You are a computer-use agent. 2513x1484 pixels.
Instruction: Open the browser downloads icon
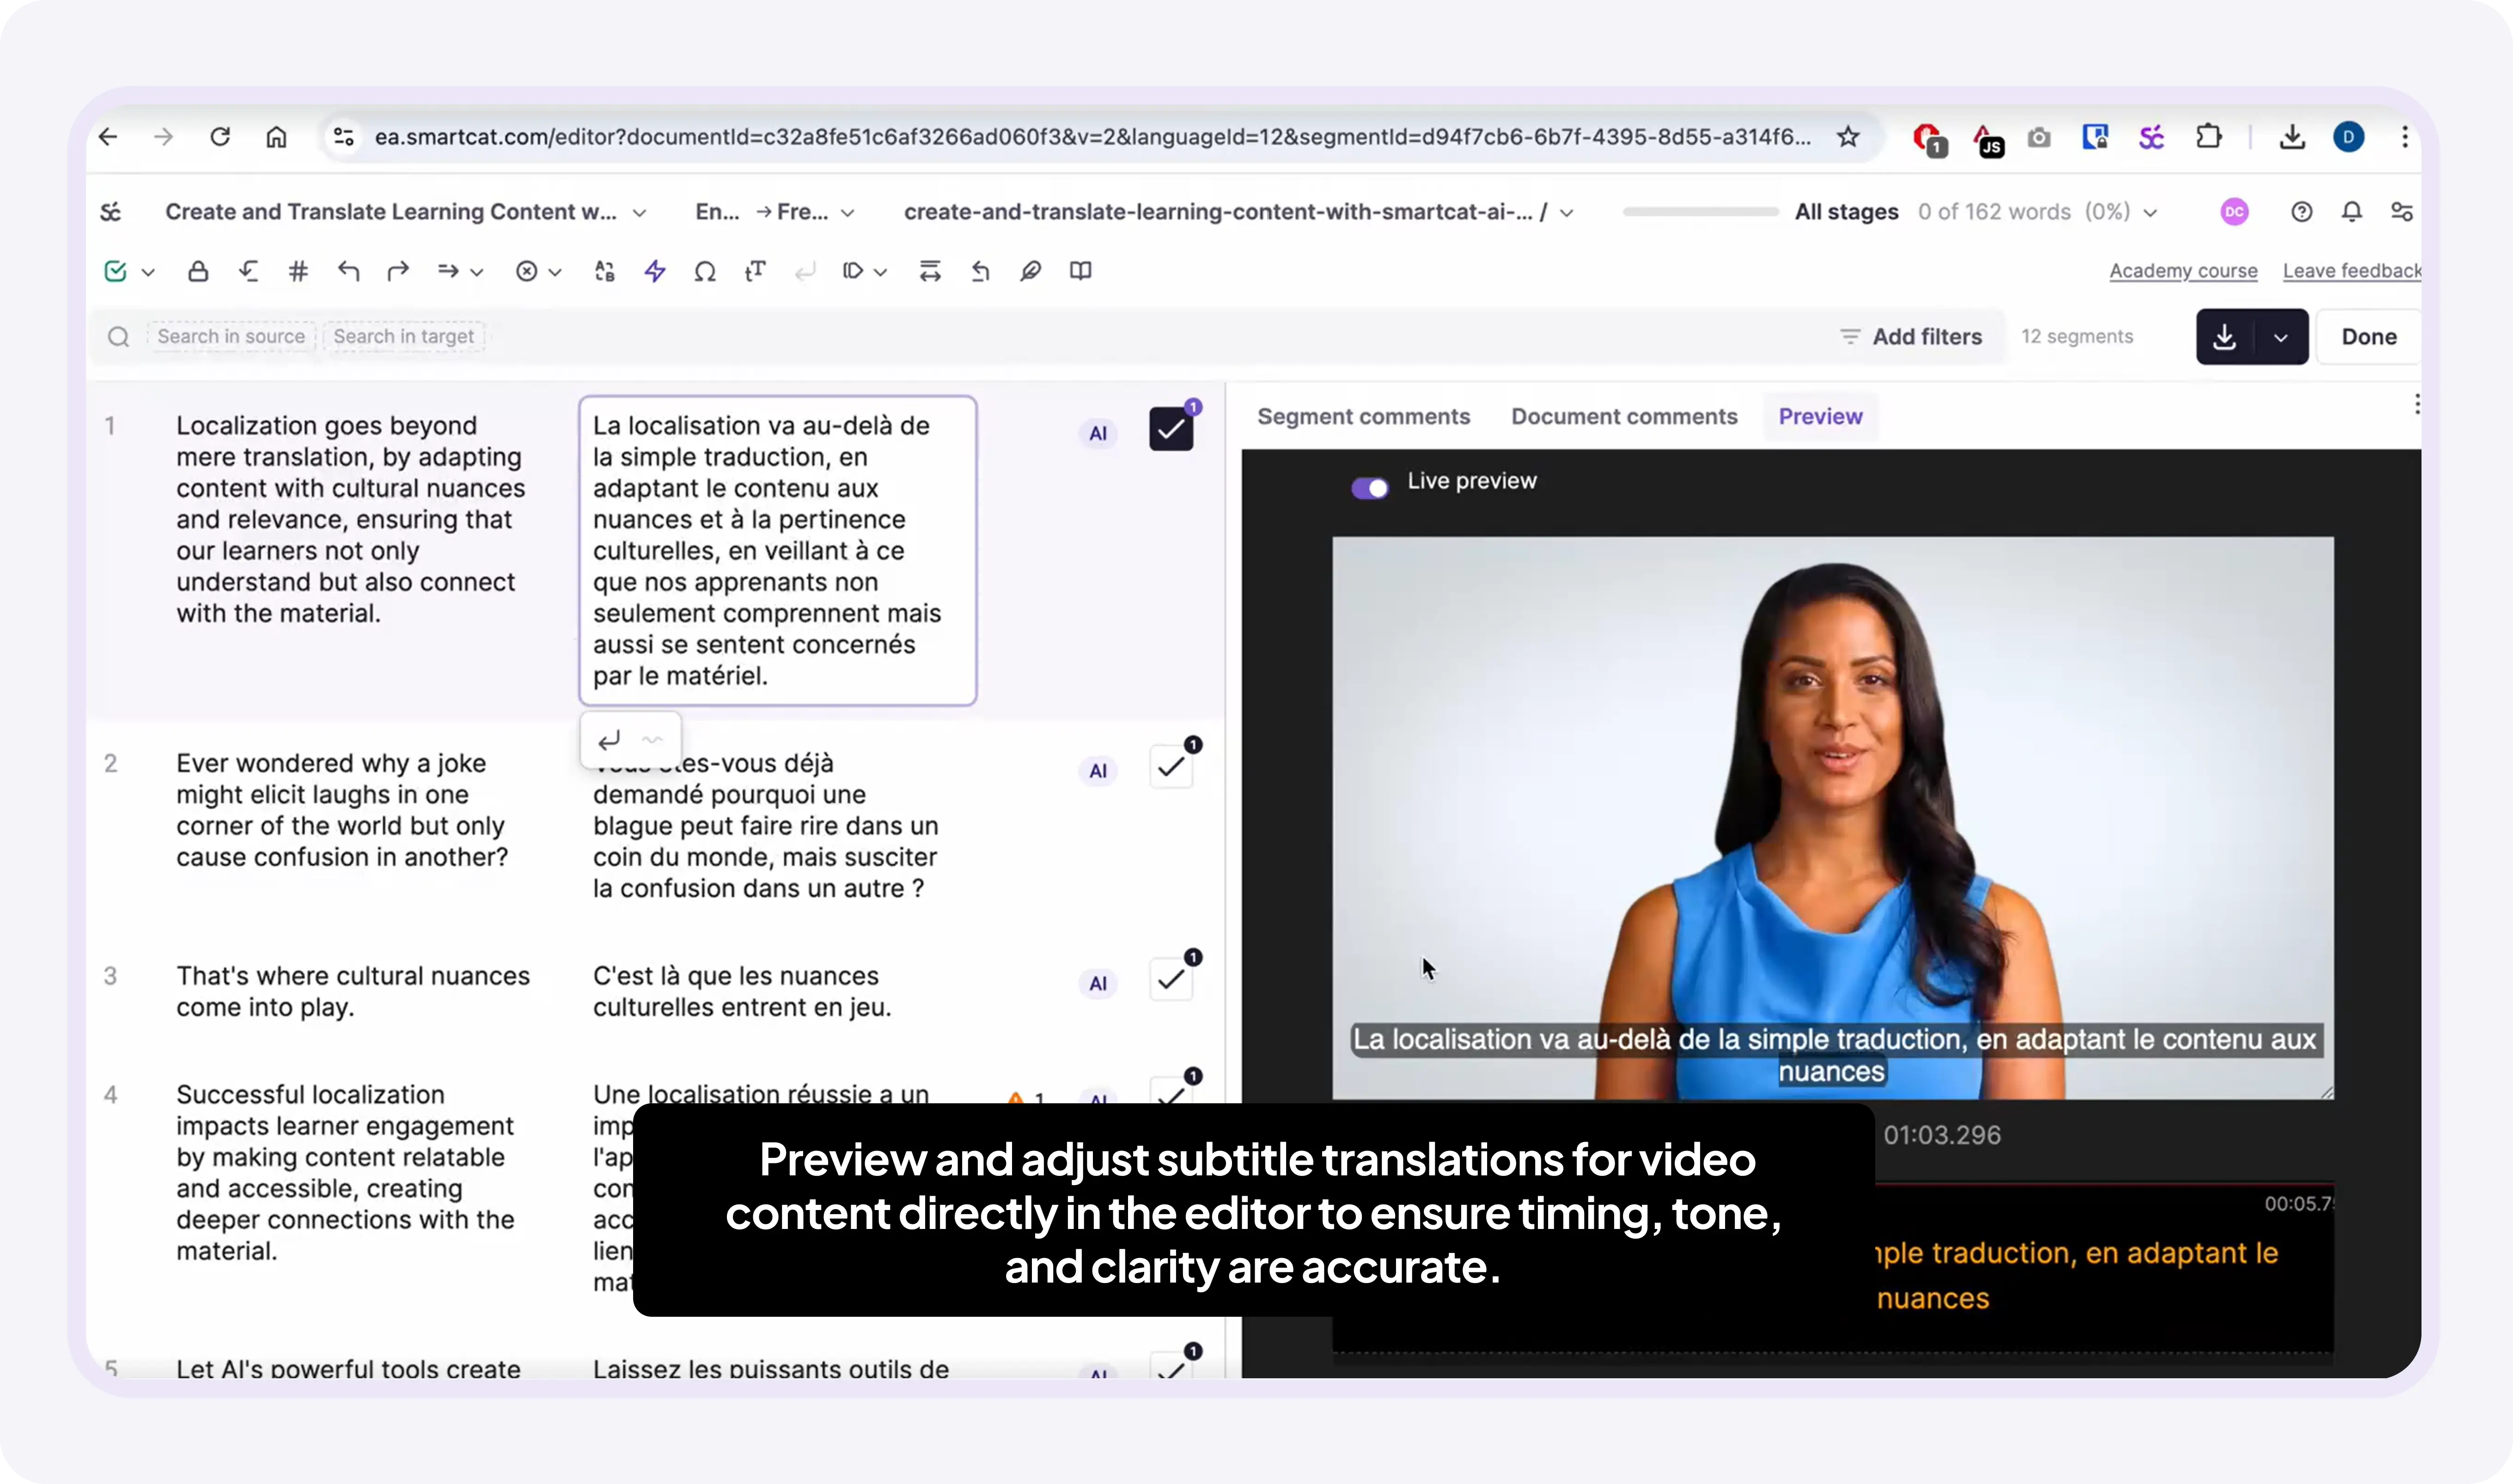[2292, 137]
